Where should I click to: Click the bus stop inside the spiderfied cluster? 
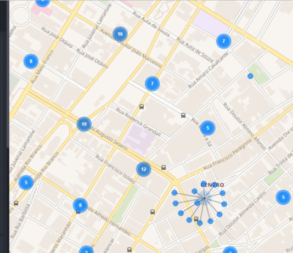click(x=196, y=219)
